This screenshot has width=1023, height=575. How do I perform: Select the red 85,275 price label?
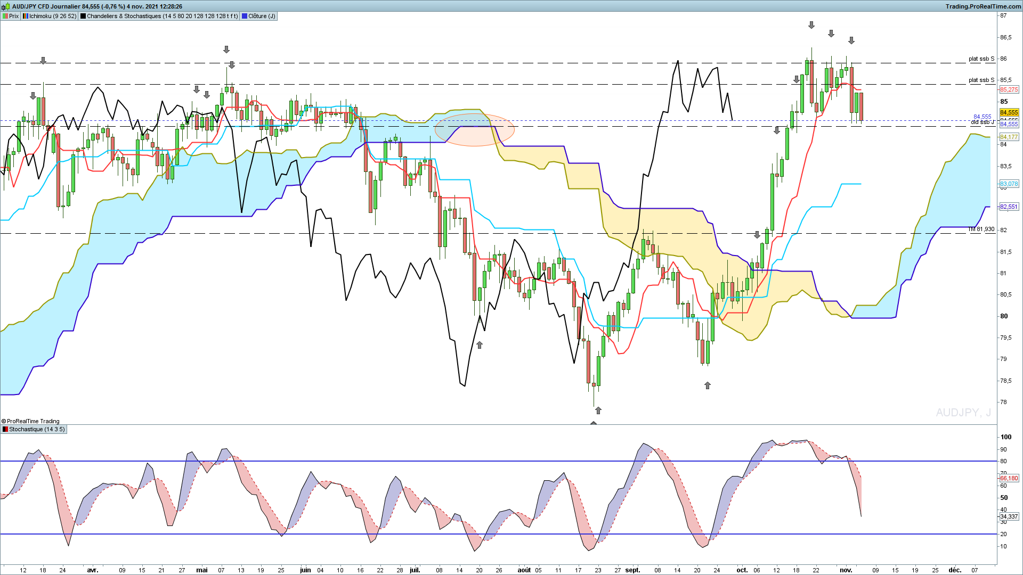pyautogui.click(x=1009, y=89)
